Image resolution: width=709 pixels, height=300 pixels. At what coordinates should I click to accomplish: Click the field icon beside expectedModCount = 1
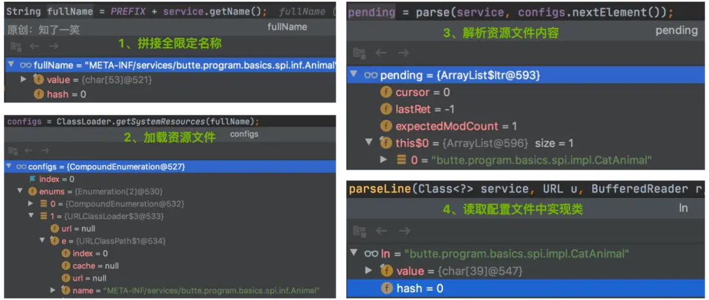[385, 126]
